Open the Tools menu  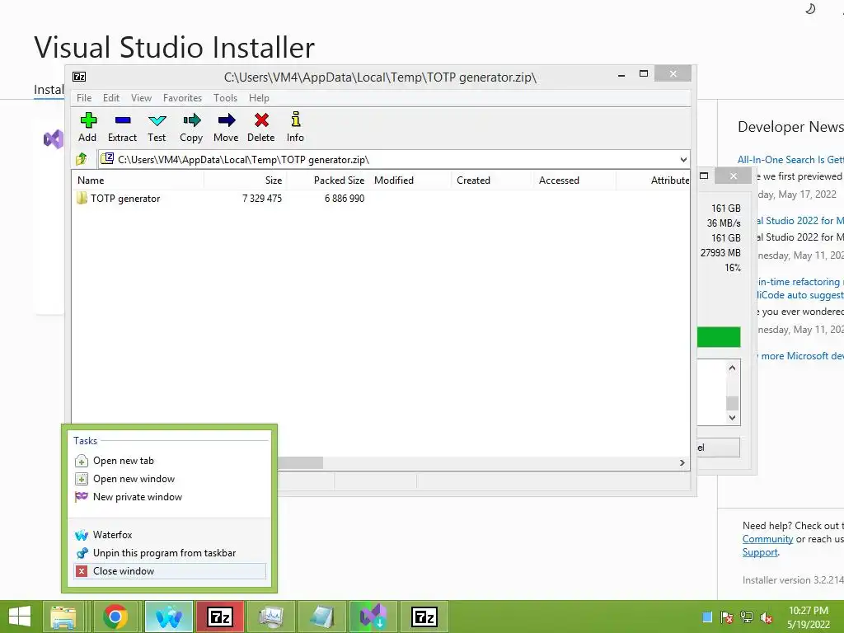[x=225, y=98]
